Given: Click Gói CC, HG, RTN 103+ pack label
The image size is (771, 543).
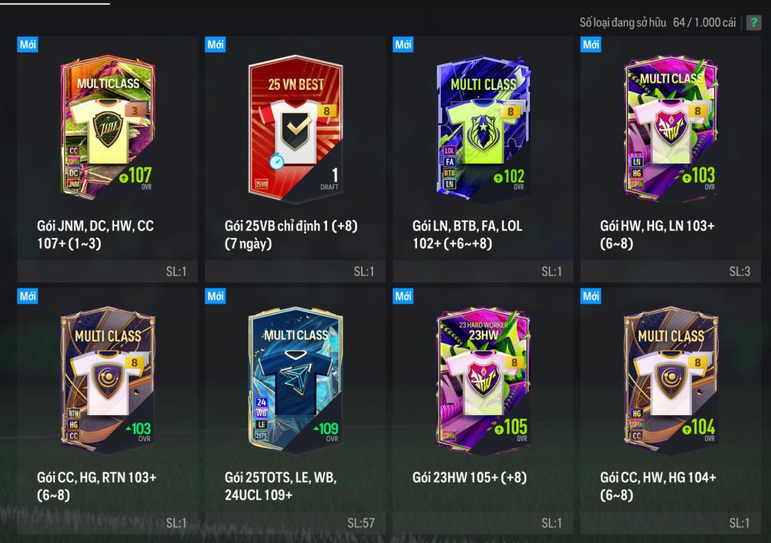Looking at the screenshot, I should [96, 486].
